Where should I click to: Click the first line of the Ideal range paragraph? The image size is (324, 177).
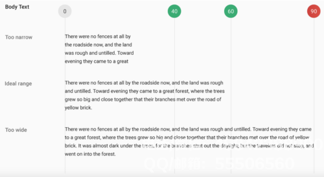[144, 83]
